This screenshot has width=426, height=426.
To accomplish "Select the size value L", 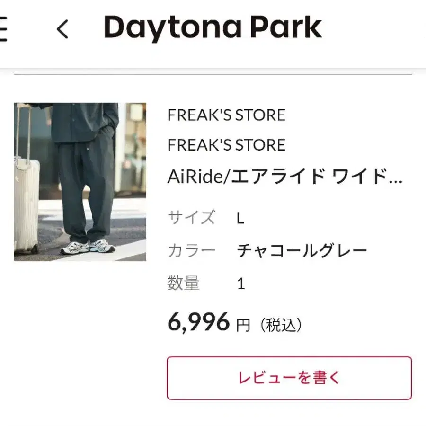I will (240, 218).
